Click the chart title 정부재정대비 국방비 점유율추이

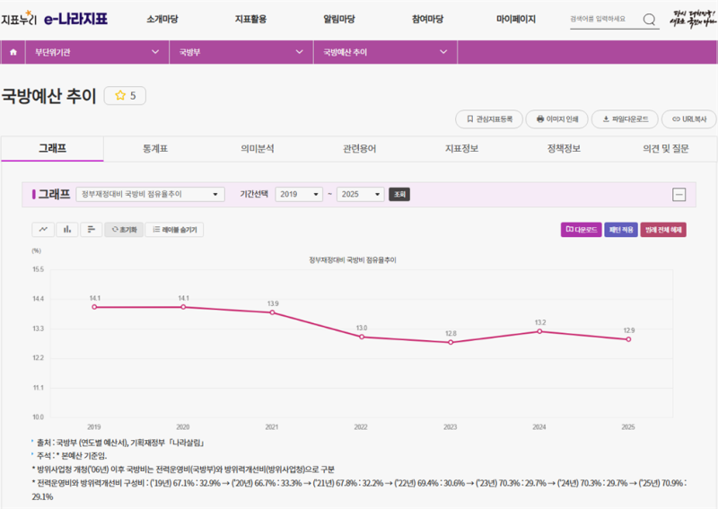coord(353,259)
